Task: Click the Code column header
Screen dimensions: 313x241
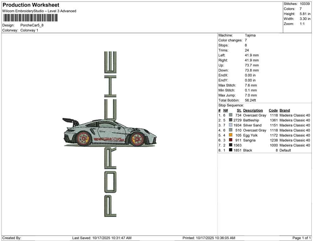Action: click(273, 110)
